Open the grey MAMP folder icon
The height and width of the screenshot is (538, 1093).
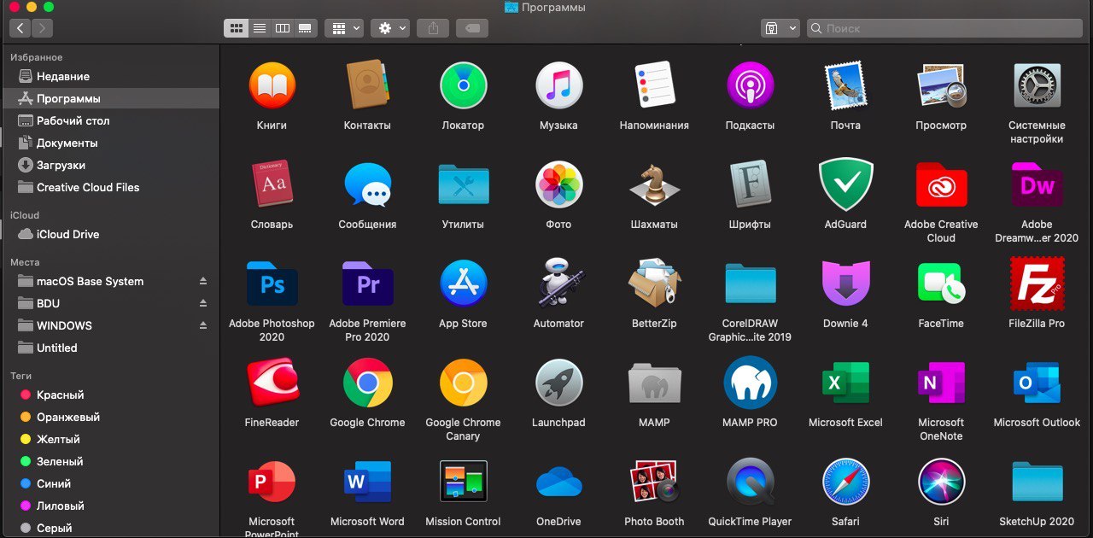(x=654, y=383)
